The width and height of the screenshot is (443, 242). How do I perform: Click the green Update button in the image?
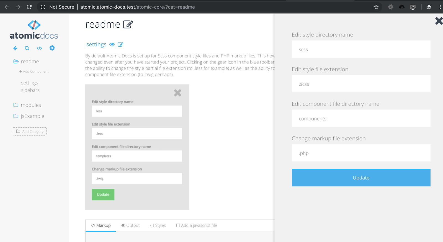tap(103, 195)
